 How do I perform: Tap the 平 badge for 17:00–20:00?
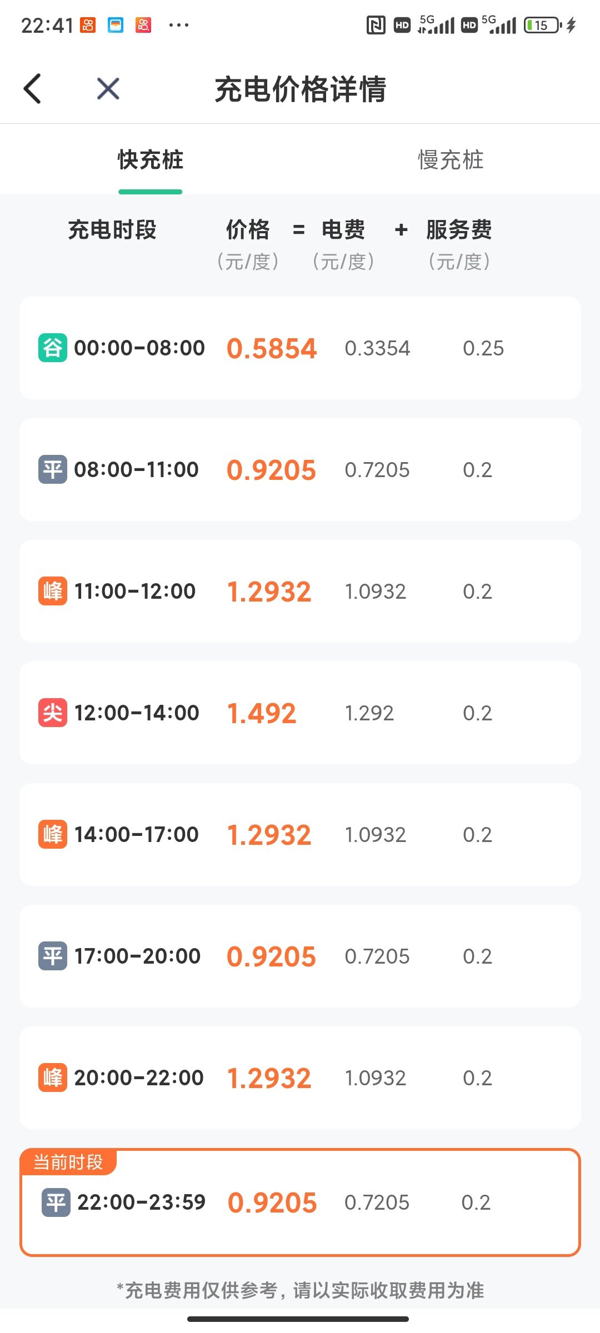(x=53, y=956)
